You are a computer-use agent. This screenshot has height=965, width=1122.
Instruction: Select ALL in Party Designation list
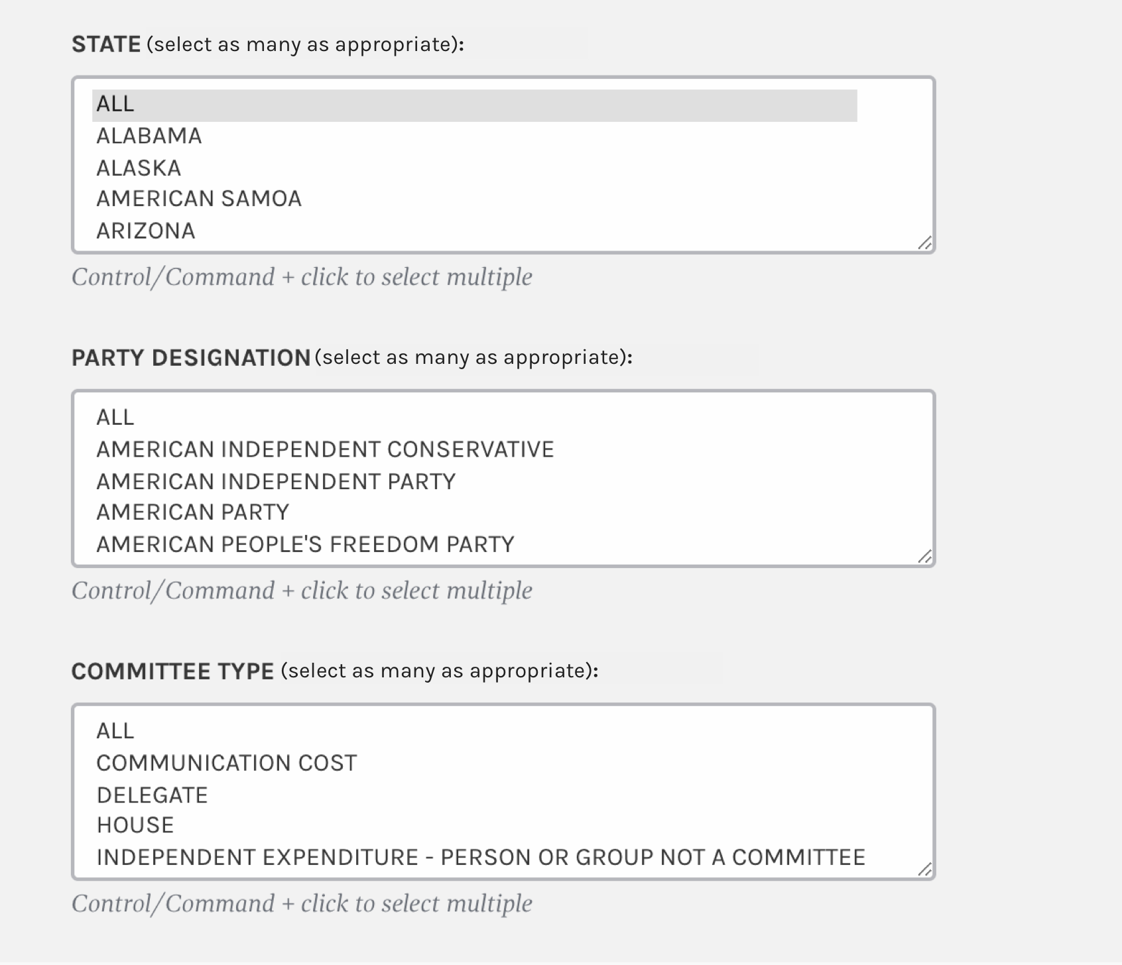coord(474,418)
